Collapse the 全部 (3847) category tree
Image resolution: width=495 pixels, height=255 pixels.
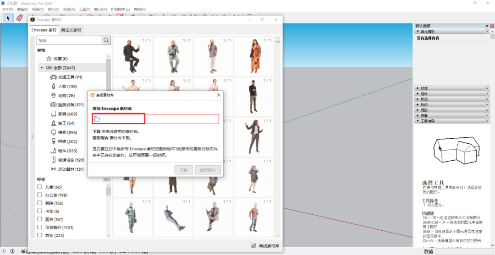[x=42, y=68]
